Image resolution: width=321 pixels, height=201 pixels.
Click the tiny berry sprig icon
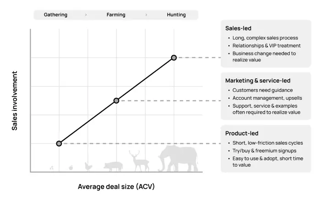coord(51,168)
